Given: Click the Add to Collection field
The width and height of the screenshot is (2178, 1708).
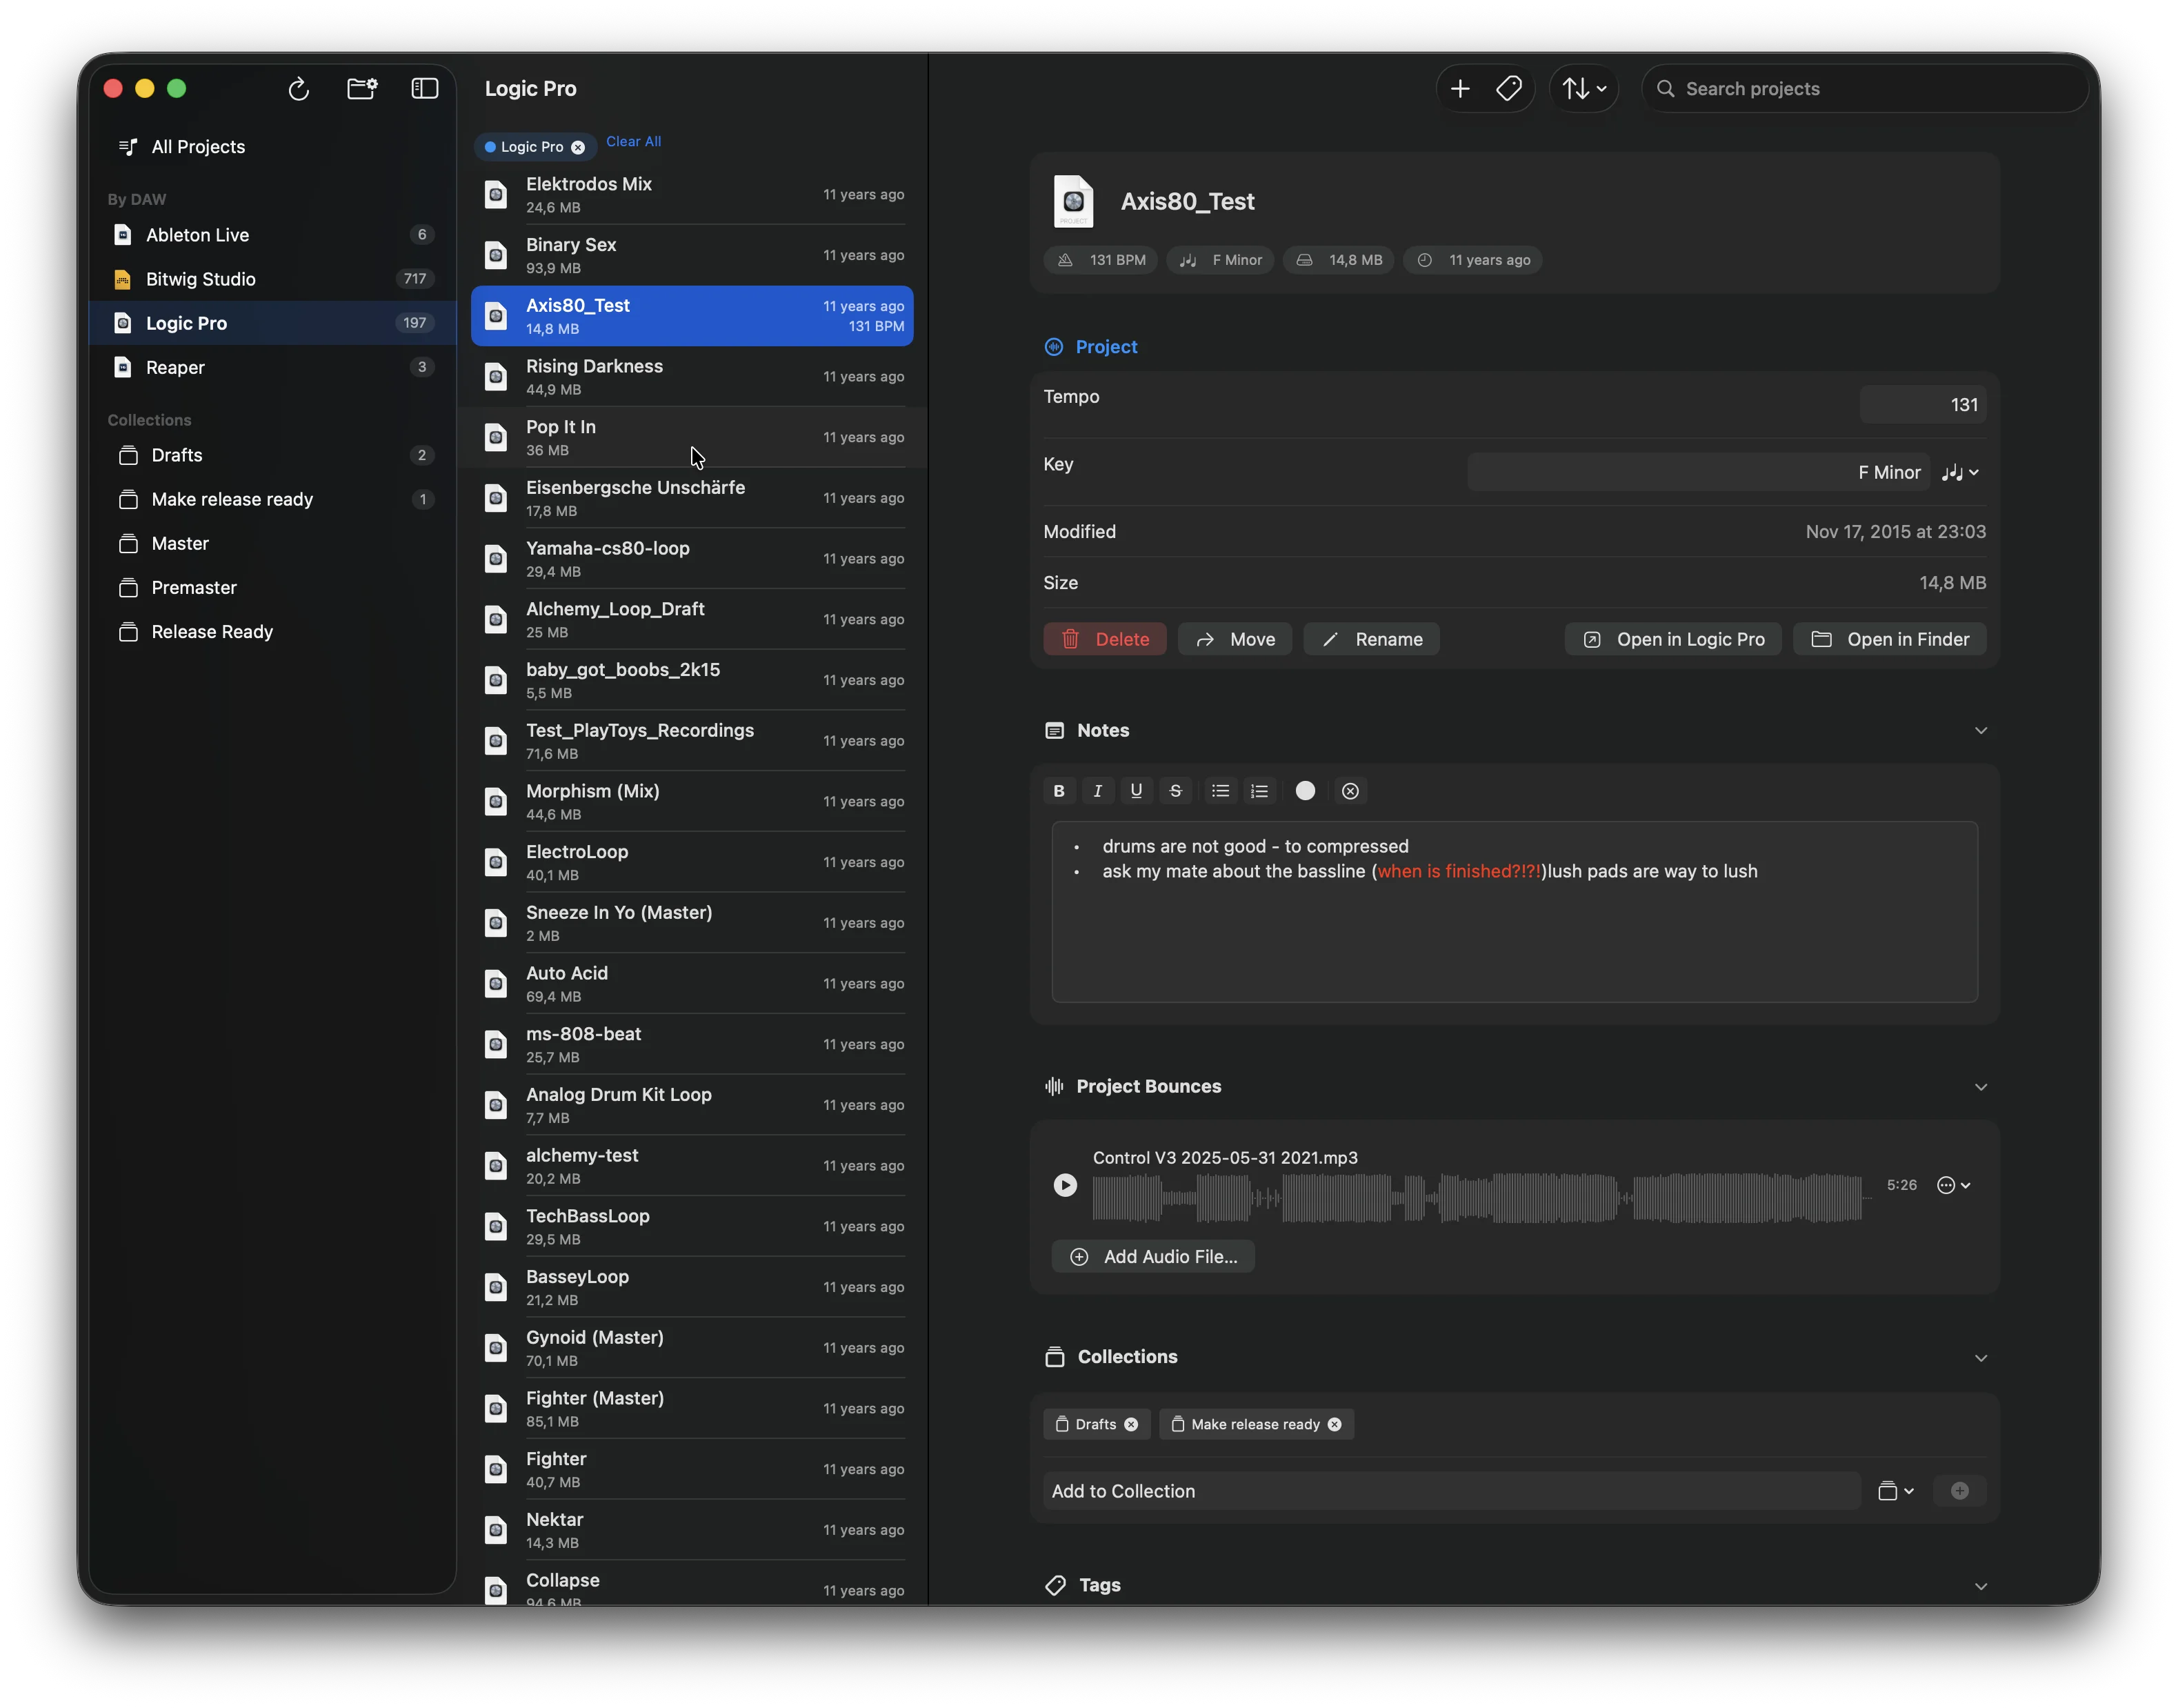Looking at the screenshot, I should pos(1451,1491).
